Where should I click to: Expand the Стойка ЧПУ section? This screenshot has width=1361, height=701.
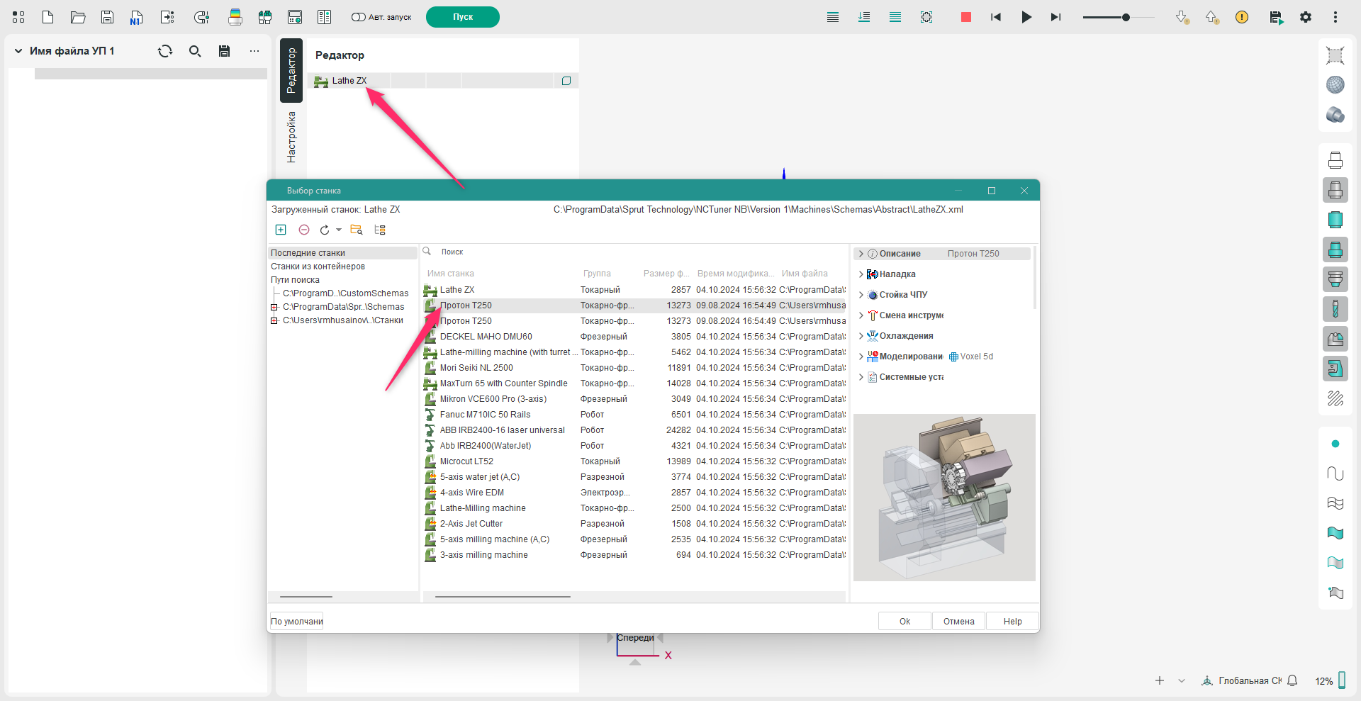[x=861, y=295]
